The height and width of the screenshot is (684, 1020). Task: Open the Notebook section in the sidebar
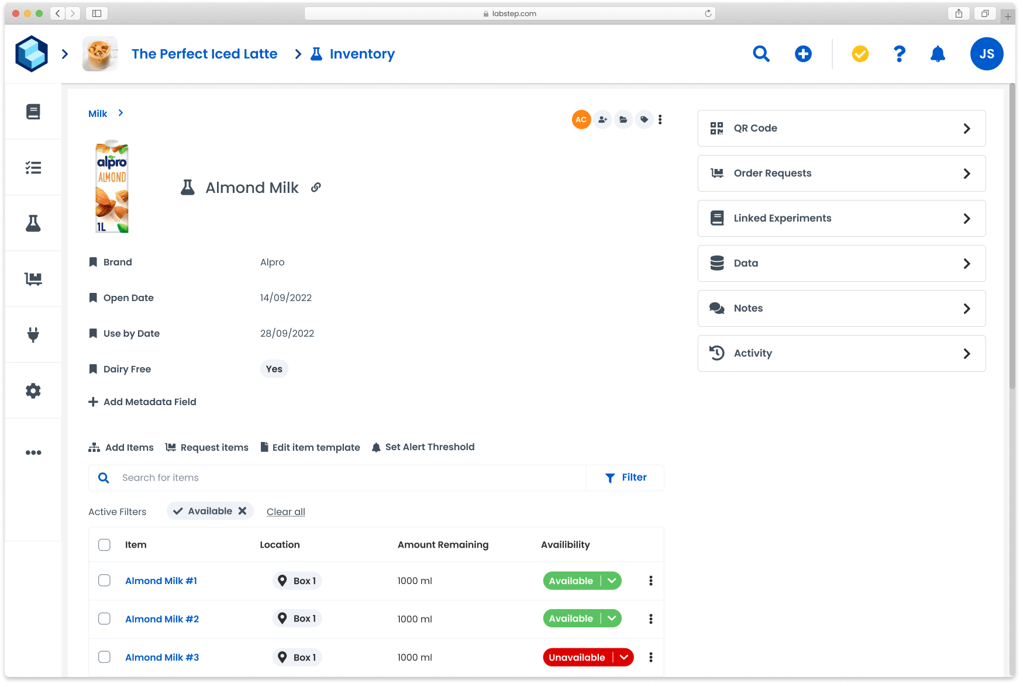[33, 111]
